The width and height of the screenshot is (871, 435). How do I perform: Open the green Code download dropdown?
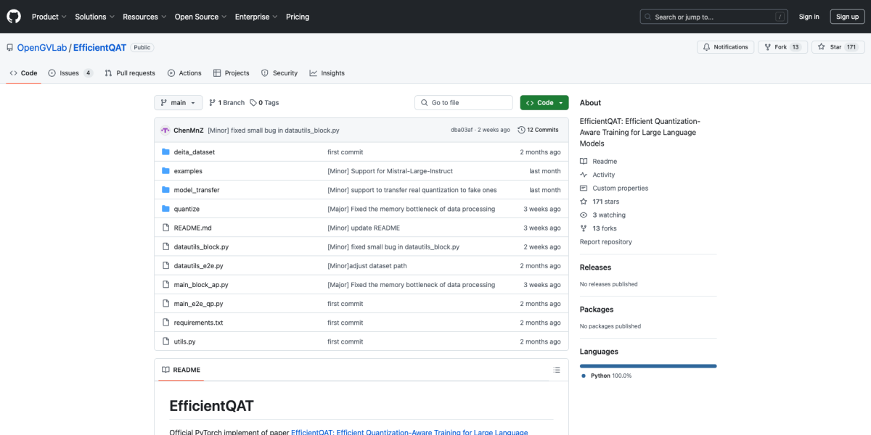click(544, 102)
